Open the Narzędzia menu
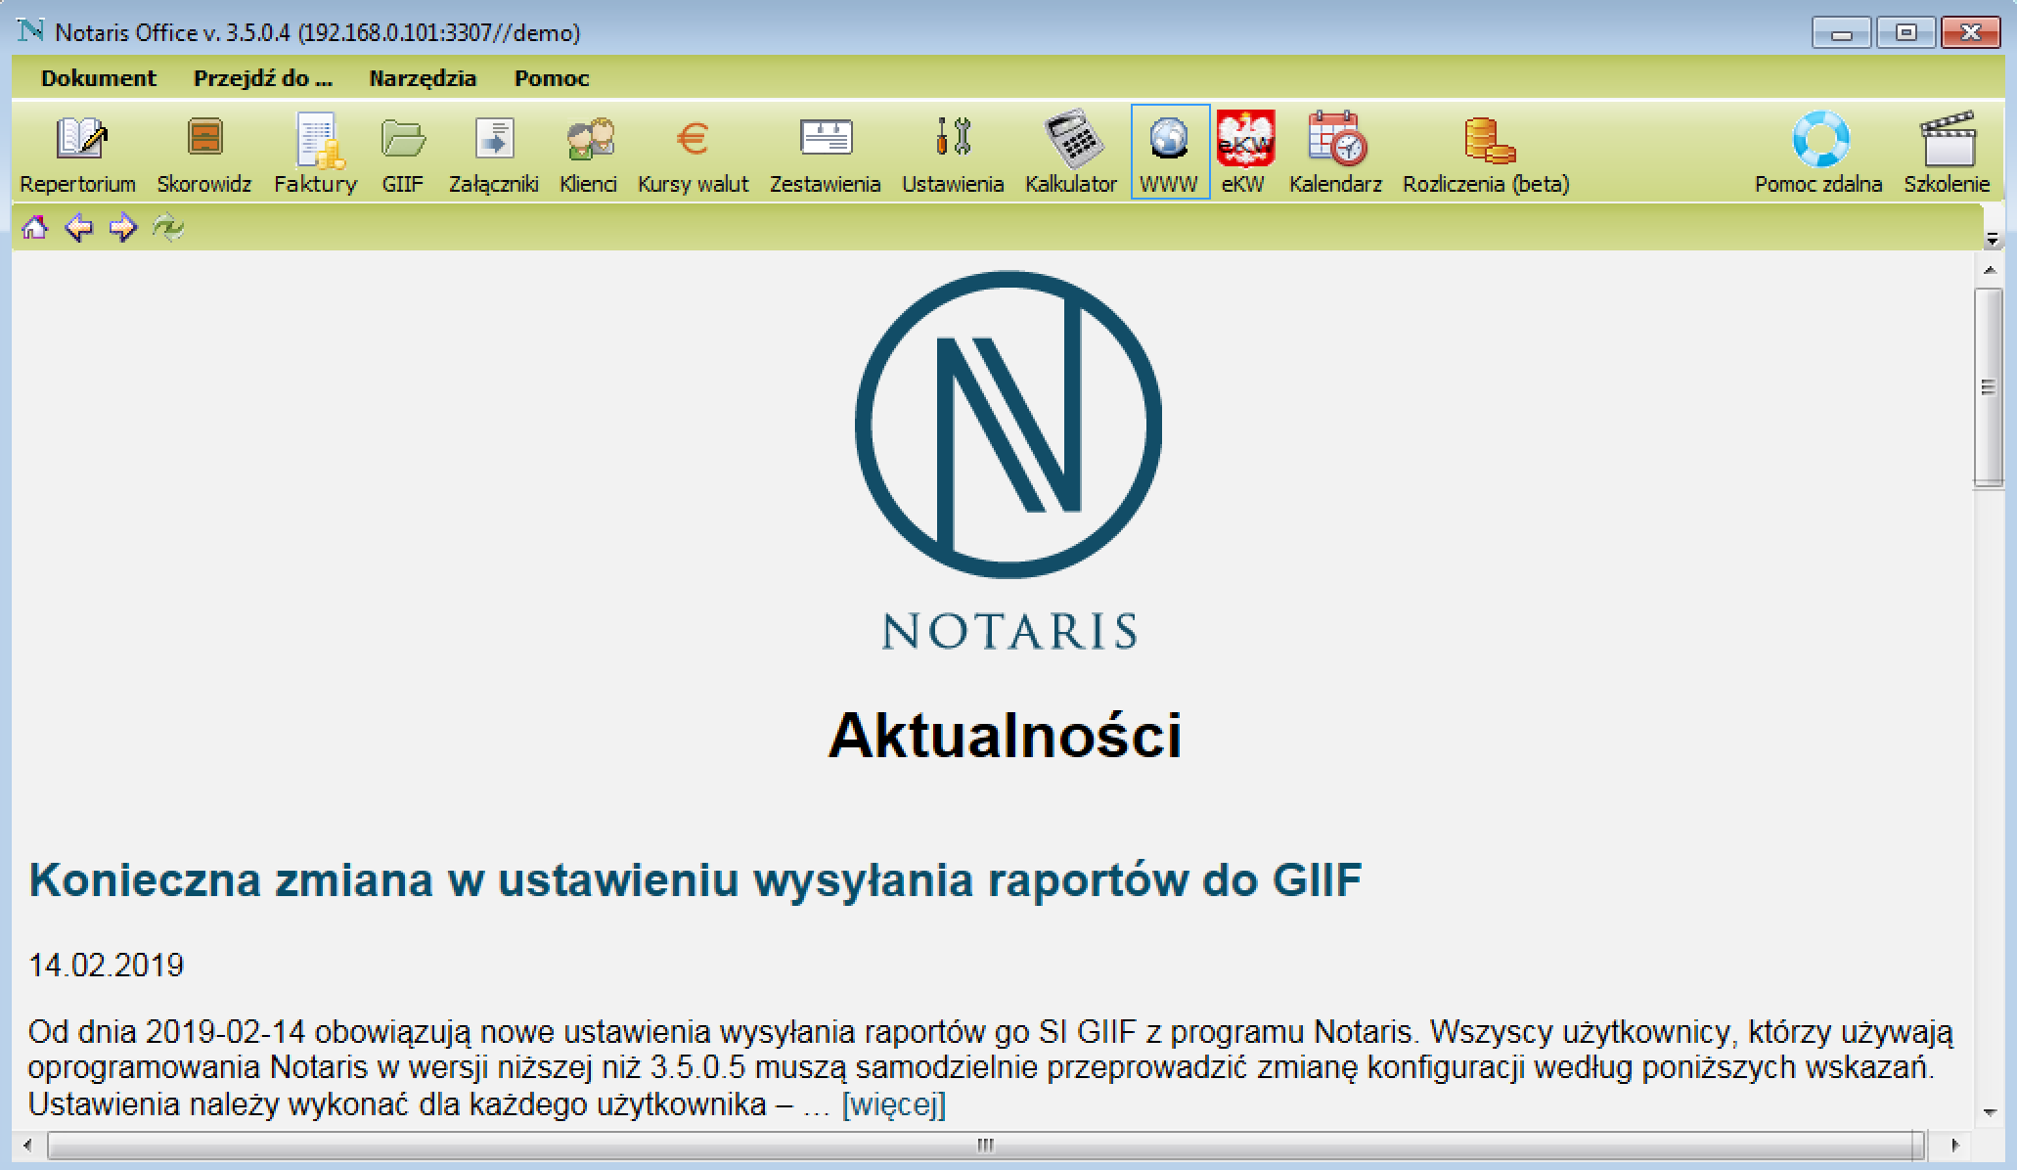 pyautogui.click(x=423, y=78)
